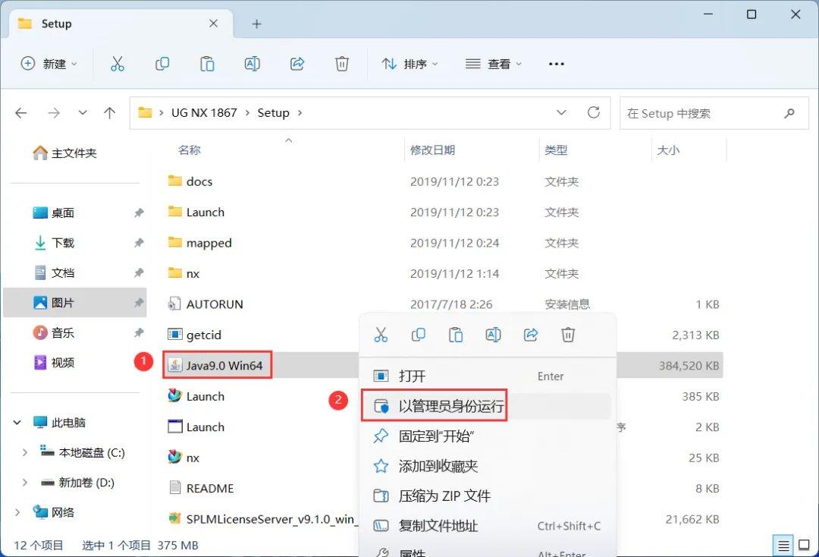
Task: Expand the 网络 tree node
Action: (17, 512)
